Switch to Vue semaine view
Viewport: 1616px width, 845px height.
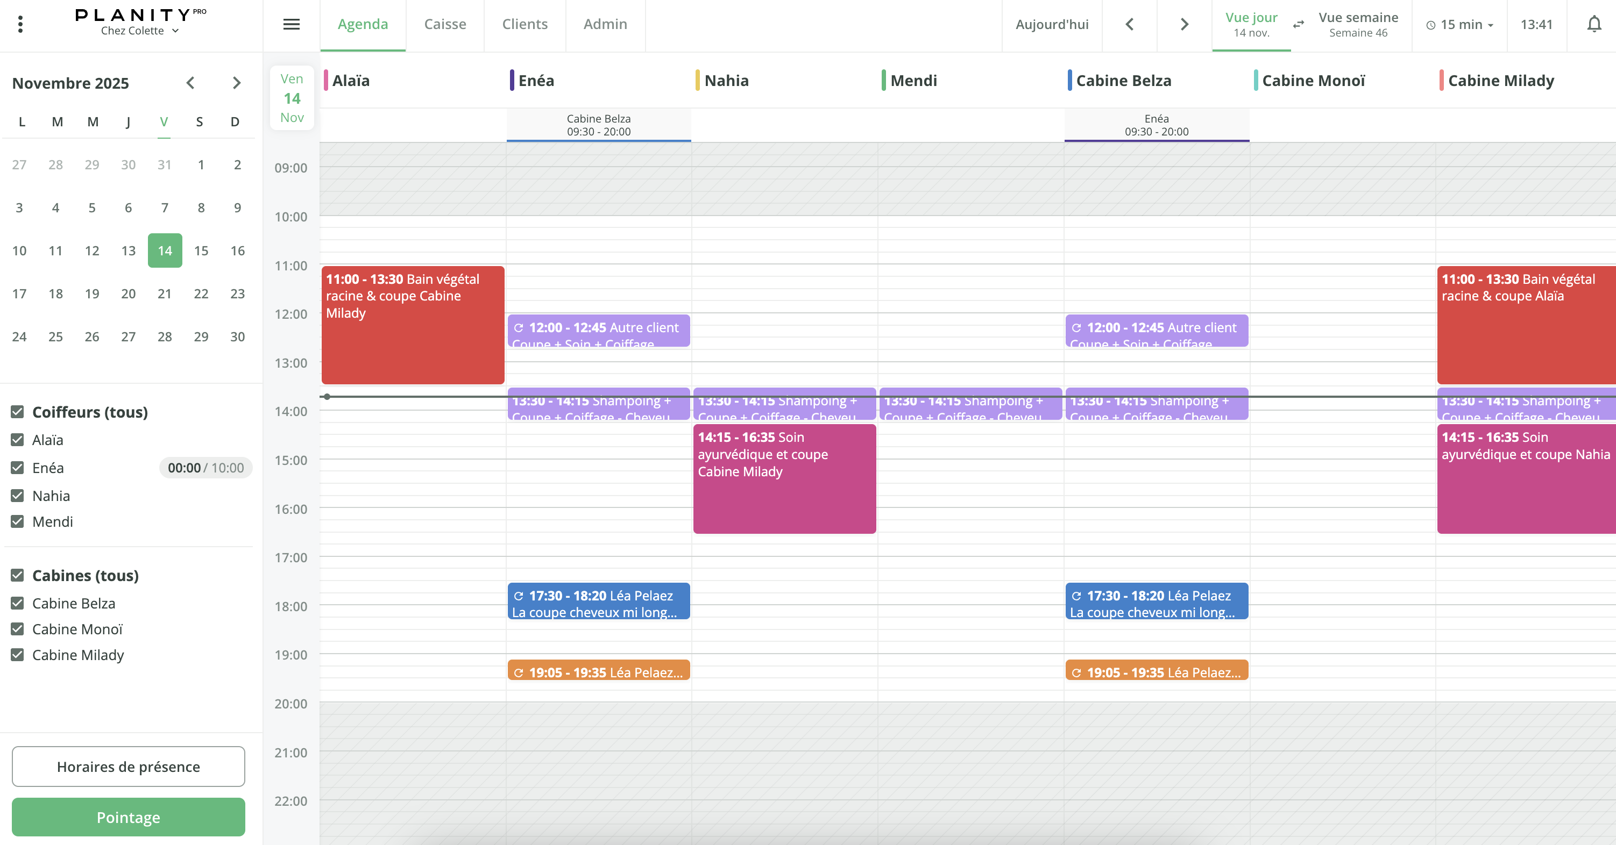coord(1358,24)
